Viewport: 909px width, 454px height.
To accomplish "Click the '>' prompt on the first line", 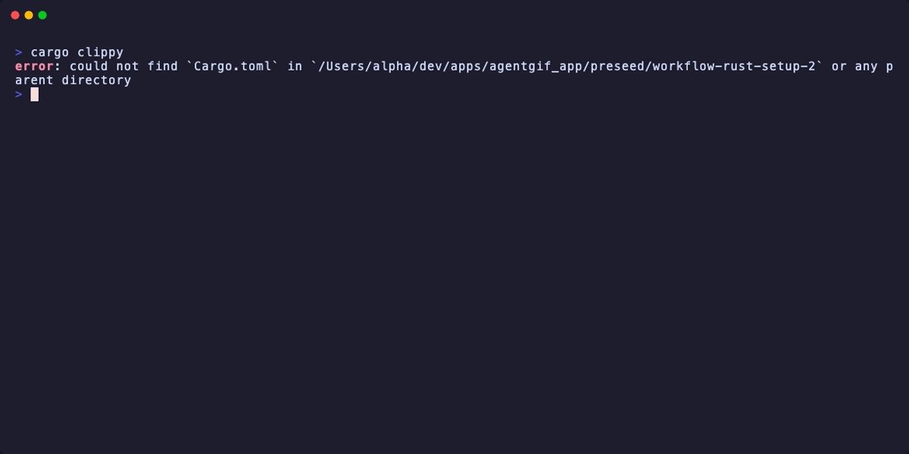I will pyautogui.click(x=18, y=51).
